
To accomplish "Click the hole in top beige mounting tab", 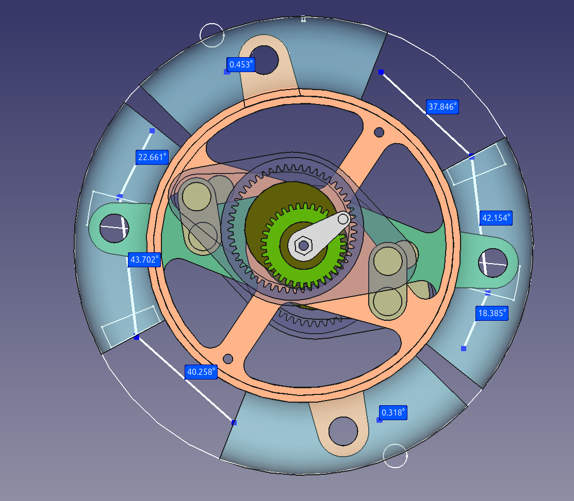I will click(264, 60).
